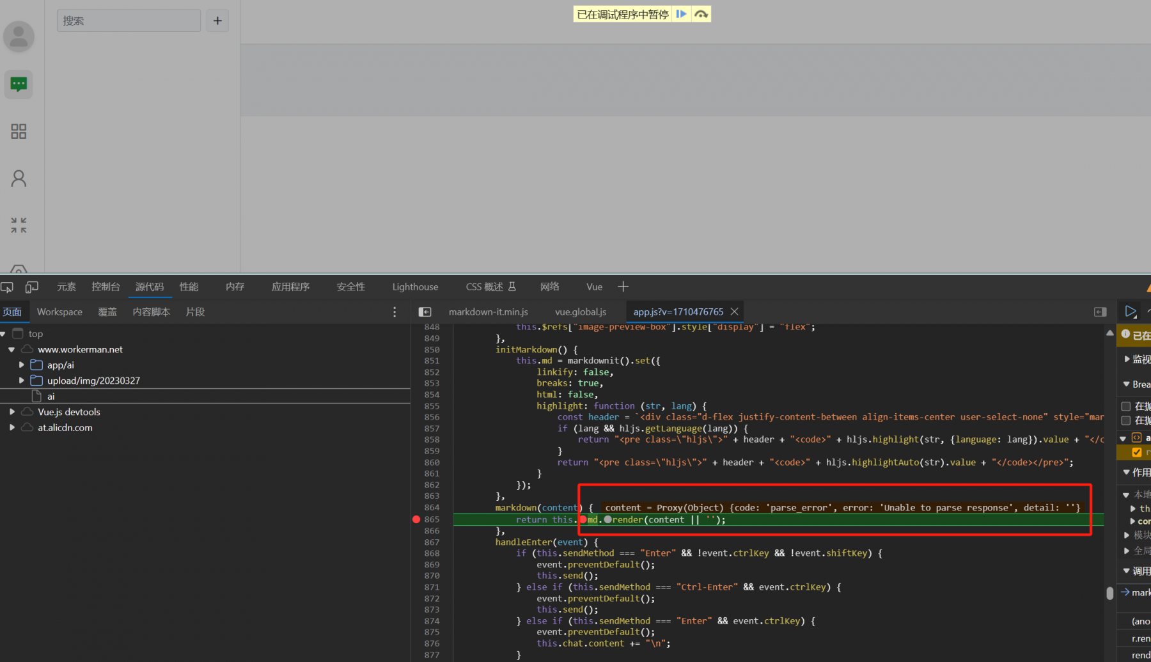Viewport: 1151px width, 662px height.
Task: Open the Vue devtools tab
Action: pyautogui.click(x=595, y=287)
